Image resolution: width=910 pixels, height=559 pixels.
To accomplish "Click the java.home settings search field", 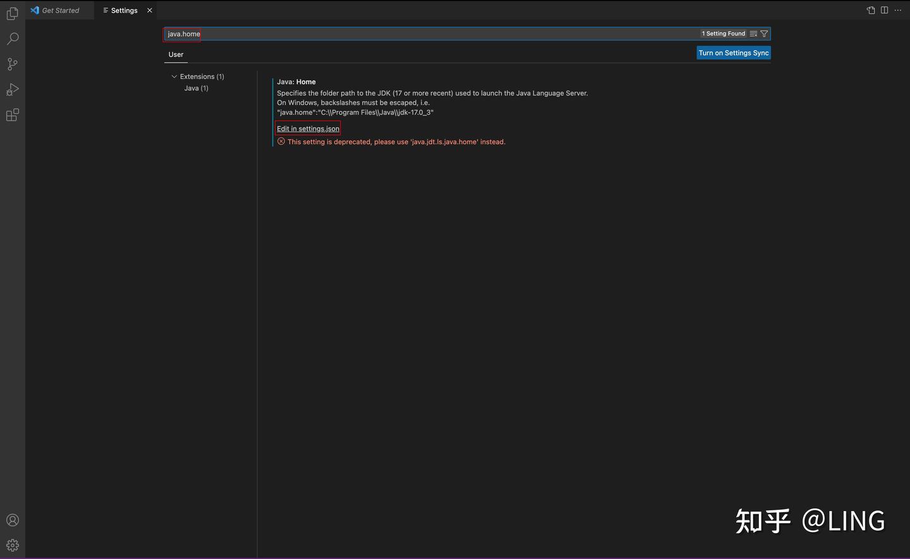I will tap(430, 34).
